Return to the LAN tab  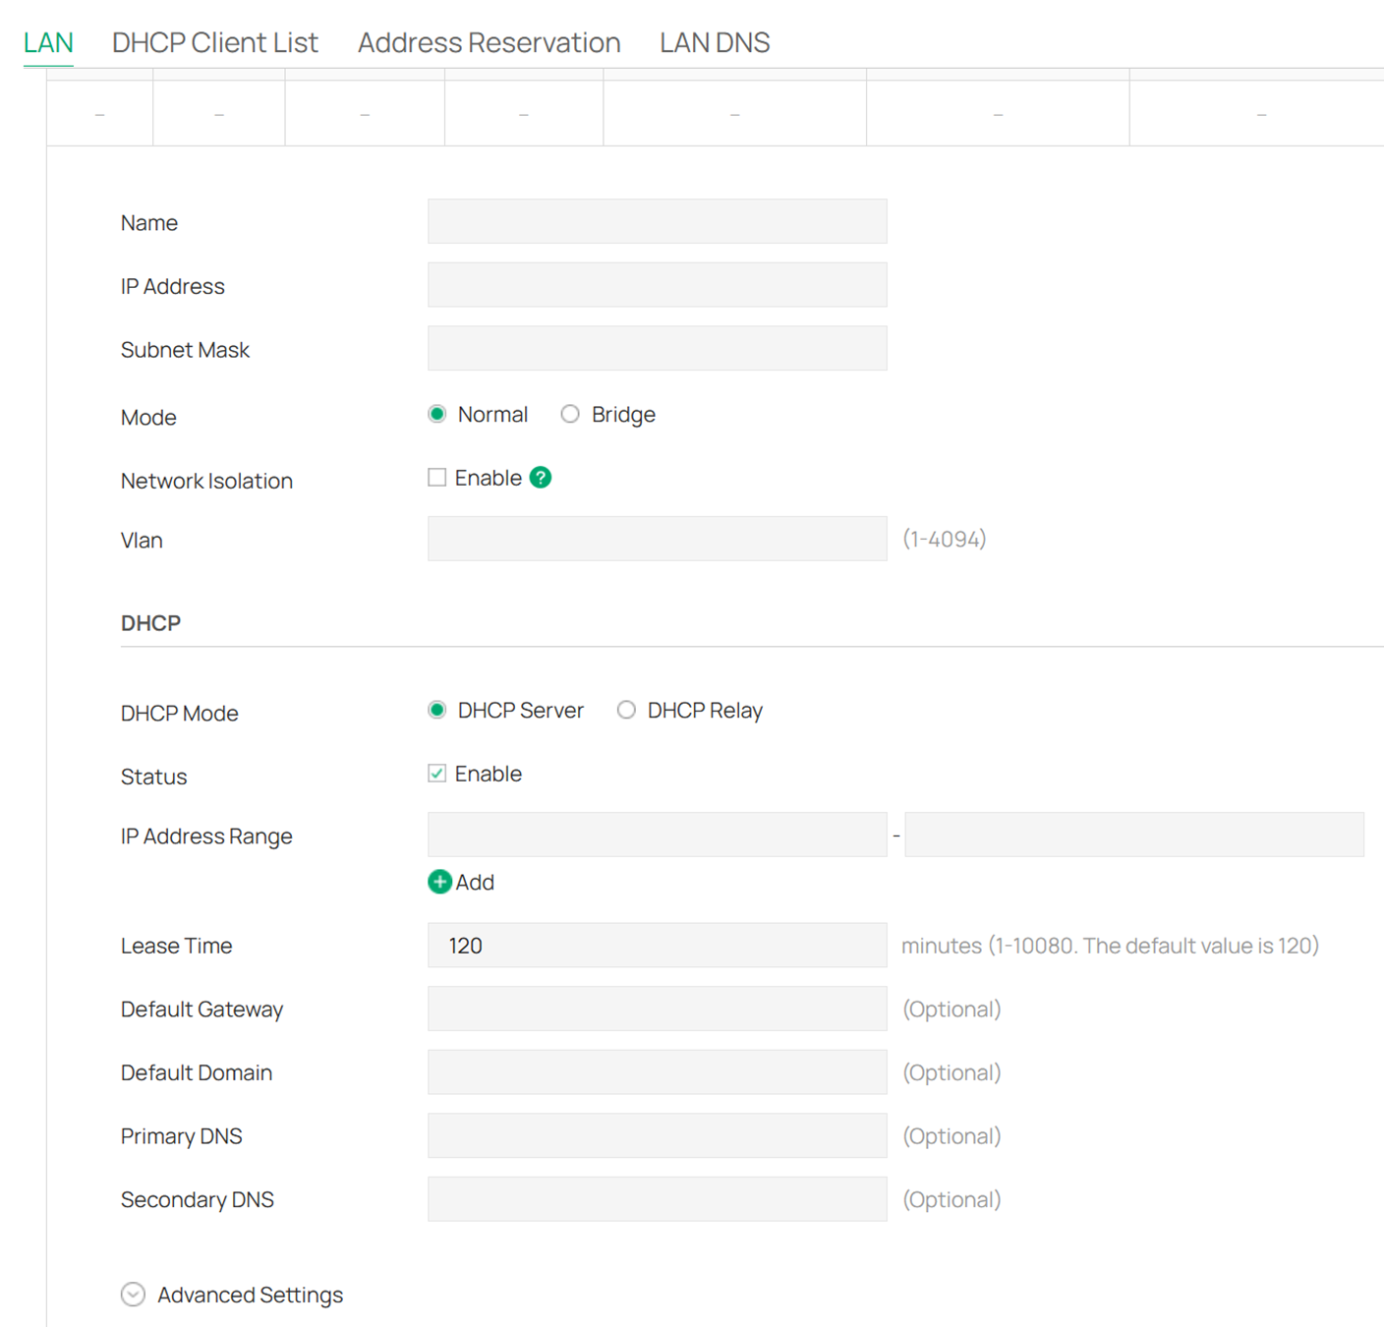tap(47, 42)
